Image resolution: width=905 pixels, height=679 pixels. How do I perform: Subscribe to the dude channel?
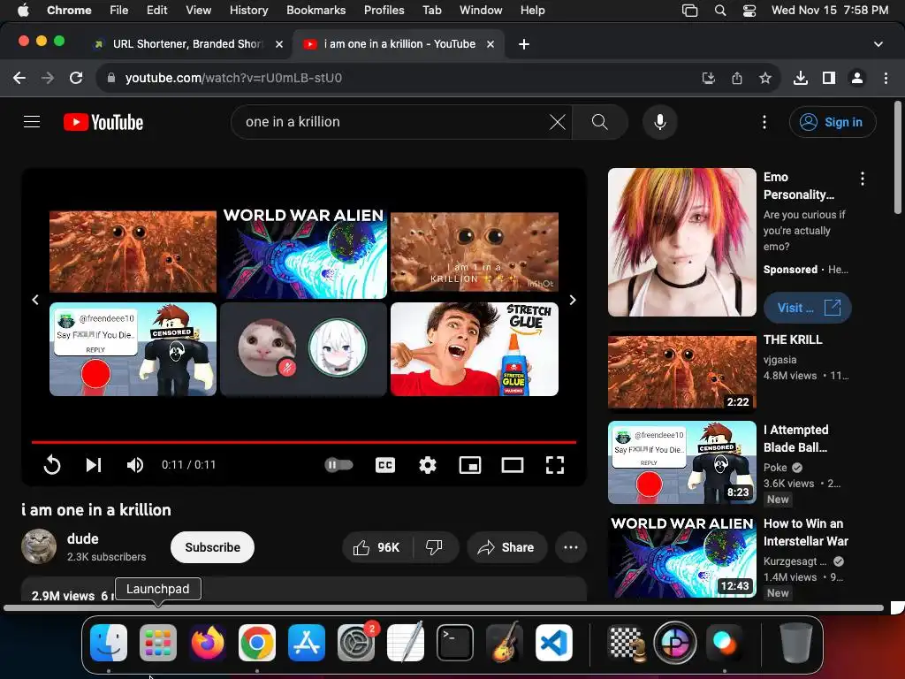pyautogui.click(x=212, y=547)
